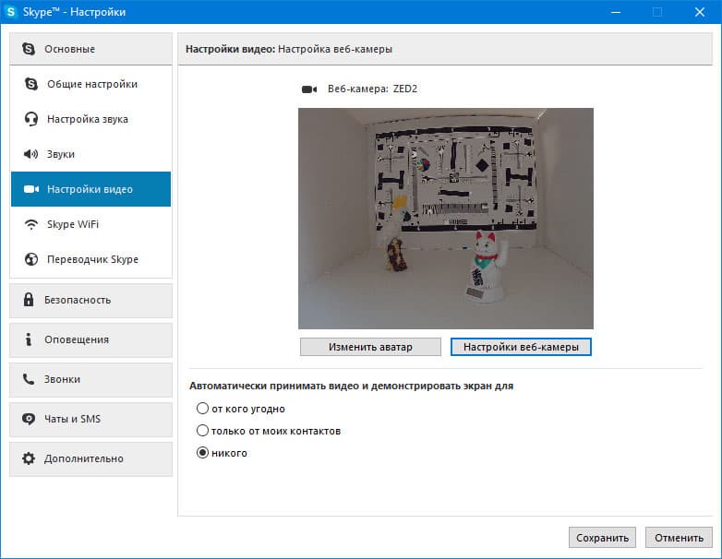The image size is (722, 559).
Task: Click Сохранить to save settings
Action: pyautogui.click(x=602, y=538)
